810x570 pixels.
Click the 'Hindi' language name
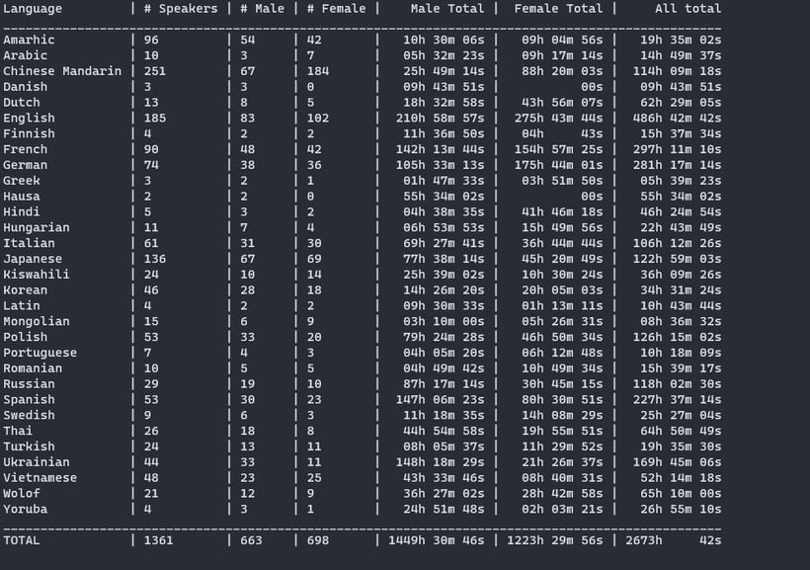22,211
